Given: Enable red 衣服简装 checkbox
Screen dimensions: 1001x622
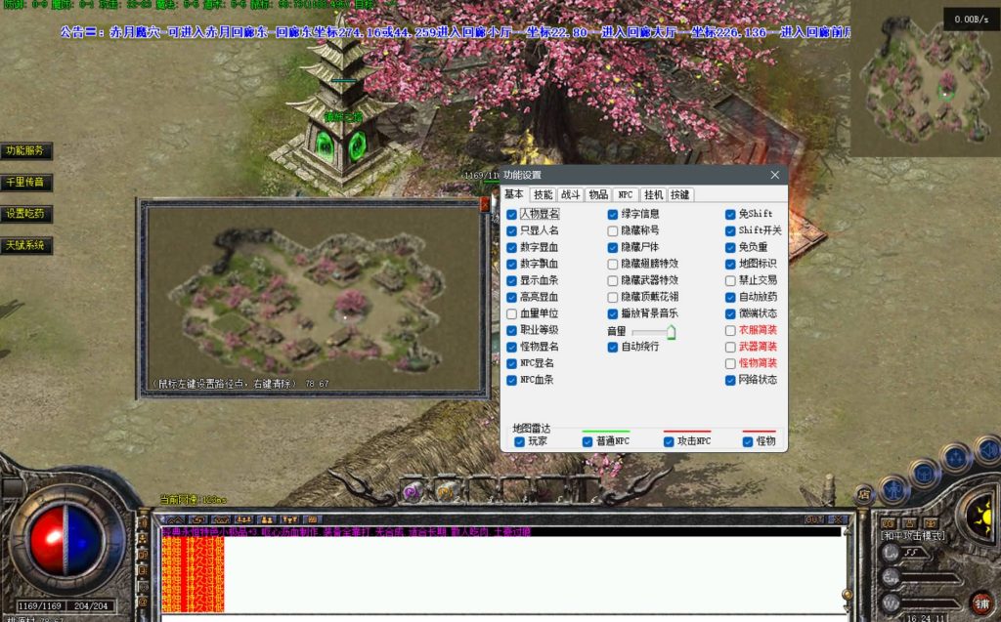Looking at the screenshot, I should (x=730, y=330).
